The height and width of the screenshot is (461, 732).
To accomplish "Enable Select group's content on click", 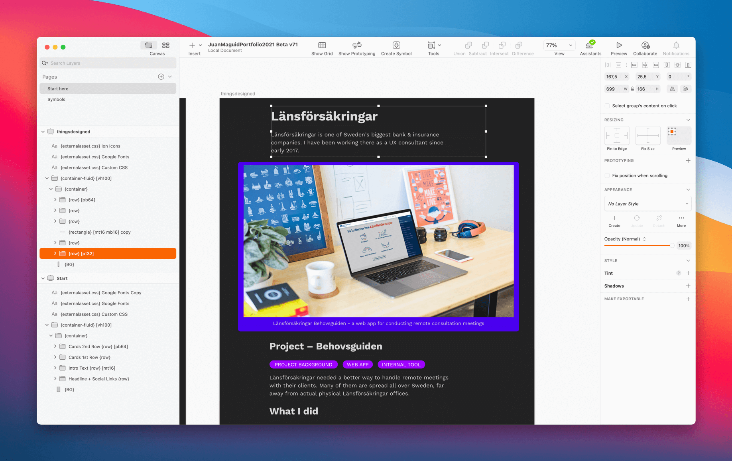I will 607,106.
